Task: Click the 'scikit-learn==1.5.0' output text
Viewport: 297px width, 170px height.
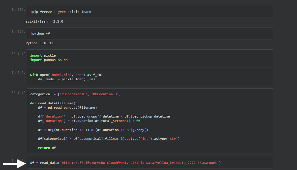Action: 45,21
